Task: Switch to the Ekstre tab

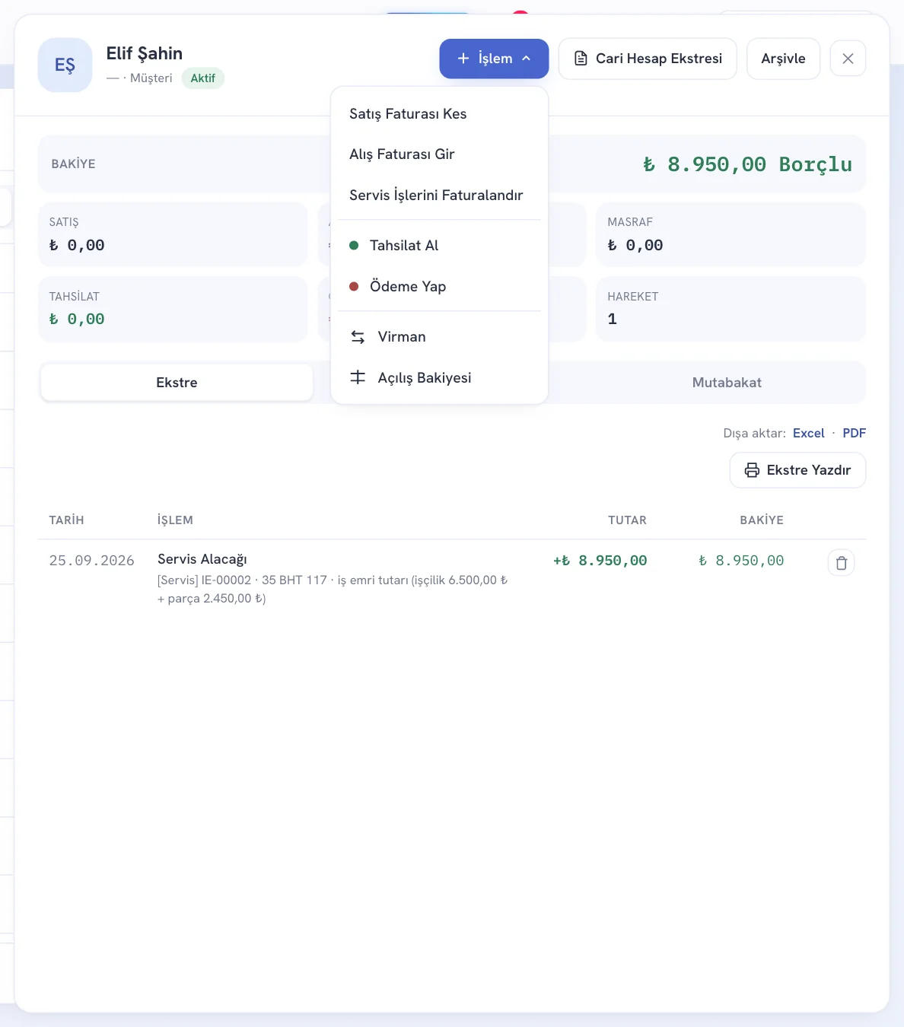Action: pyautogui.click(x=177, y=383)
